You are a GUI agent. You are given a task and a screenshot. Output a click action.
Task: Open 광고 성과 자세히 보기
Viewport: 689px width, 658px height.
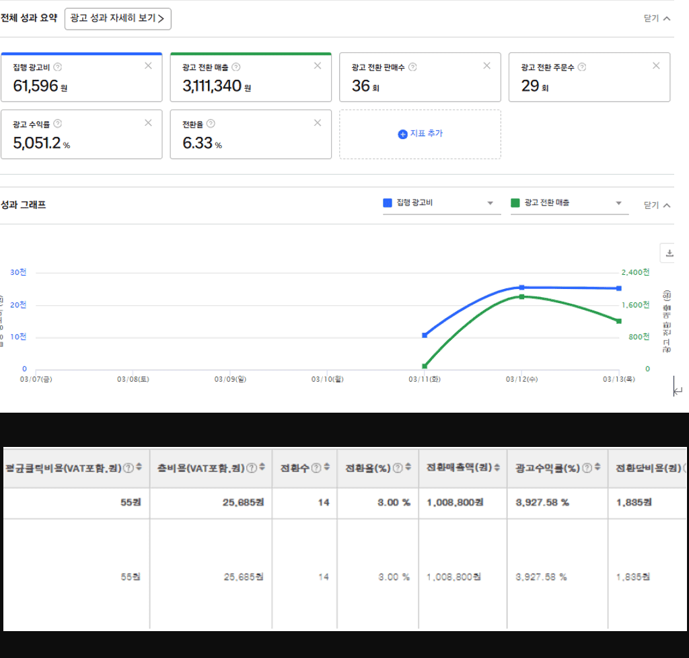click(118, 19)
